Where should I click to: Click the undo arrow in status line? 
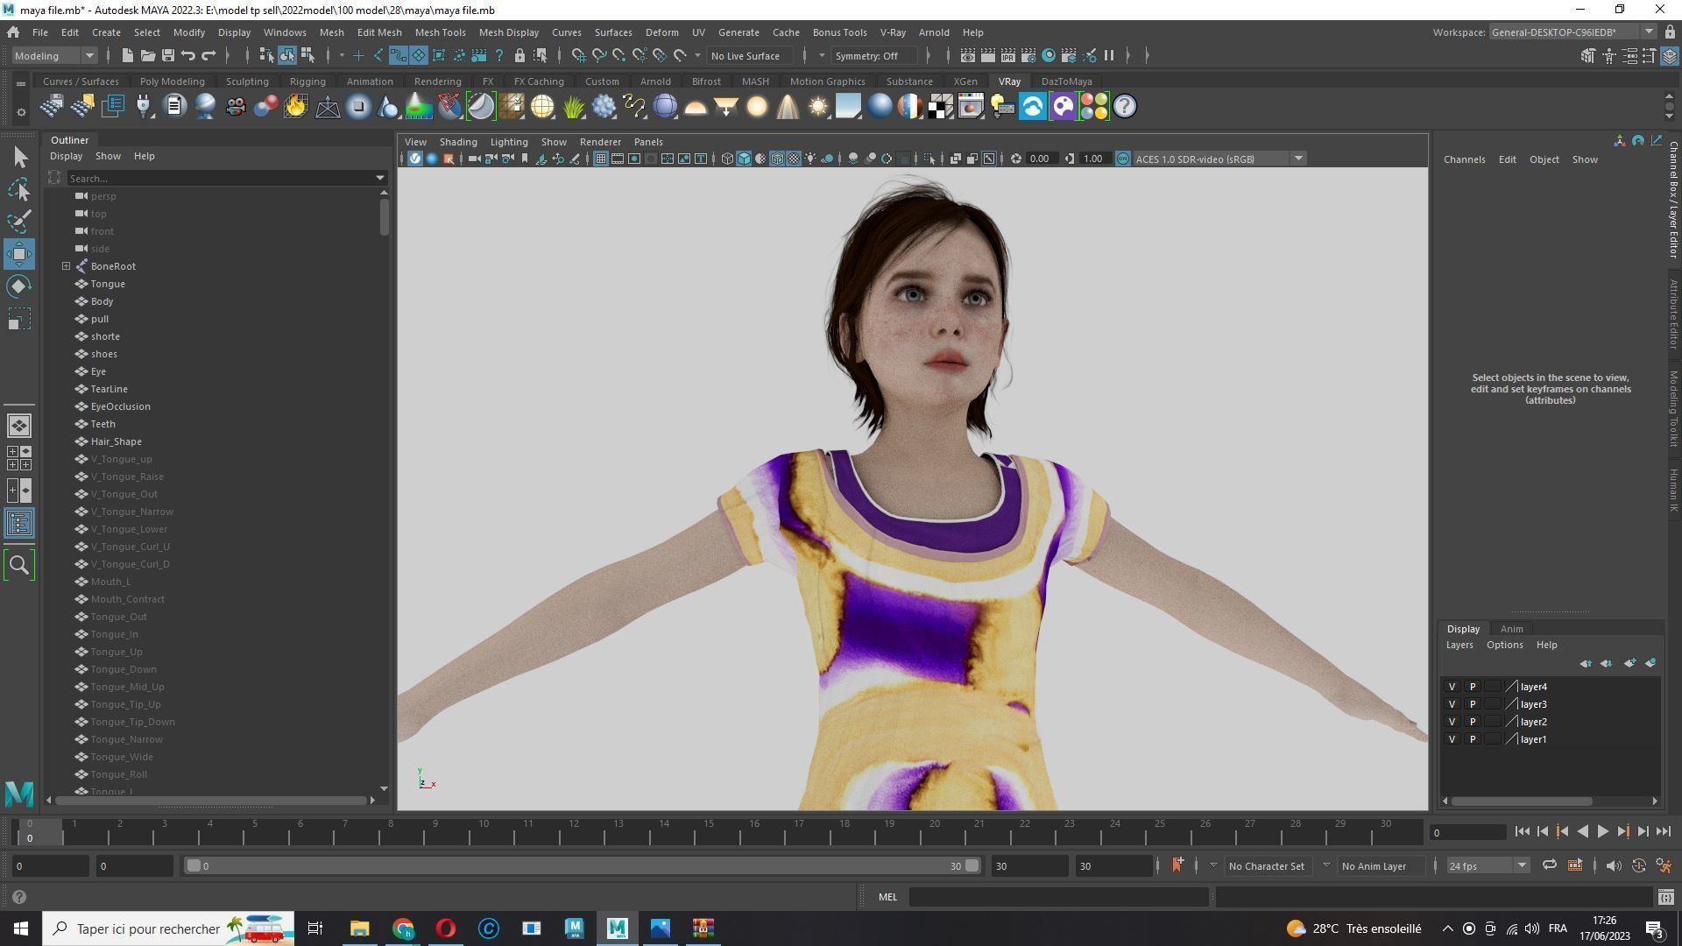[187, 56]
